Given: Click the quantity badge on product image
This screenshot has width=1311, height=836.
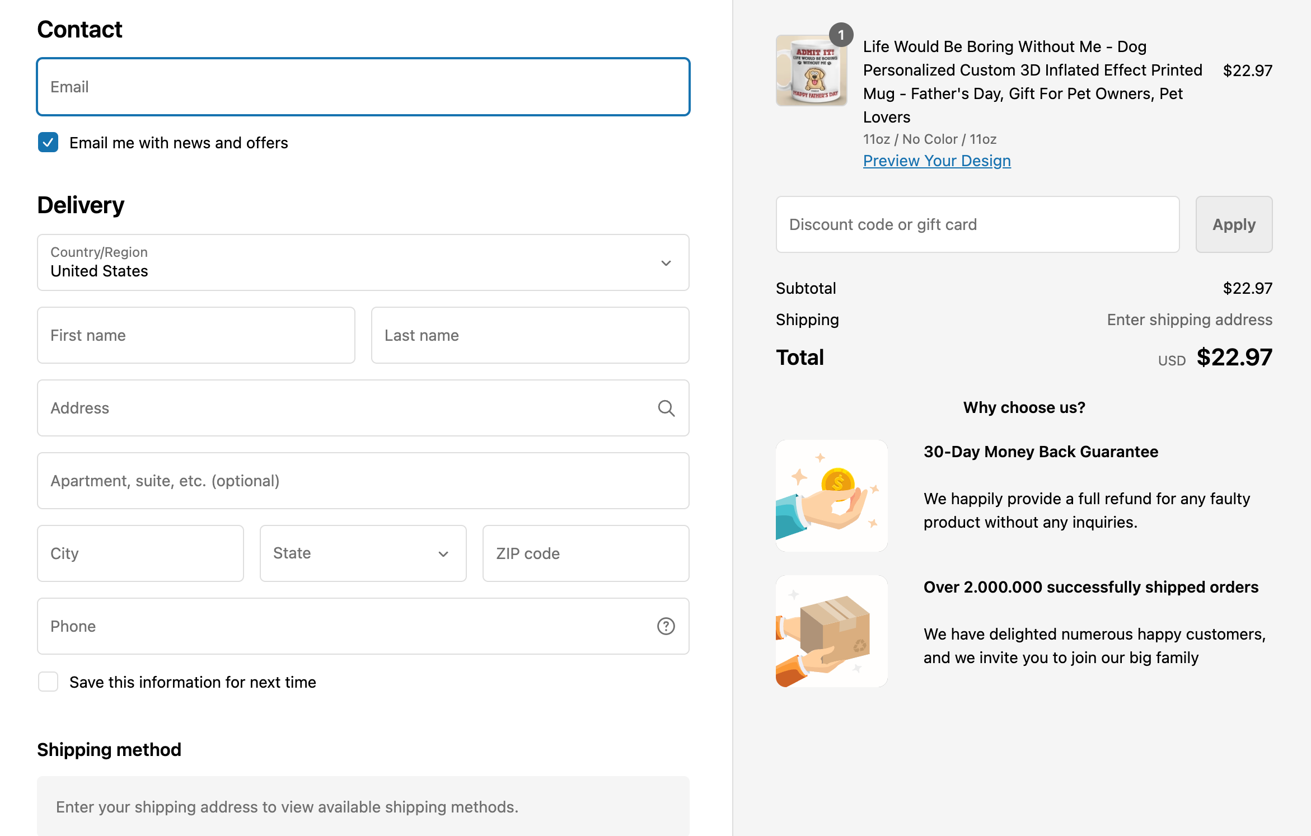Looking at the screenshot, I should (x=841, y=35).
